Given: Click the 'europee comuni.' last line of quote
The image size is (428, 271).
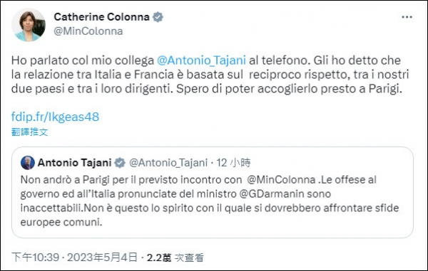Looking at the screenshot, I should (x=61, y=223).
